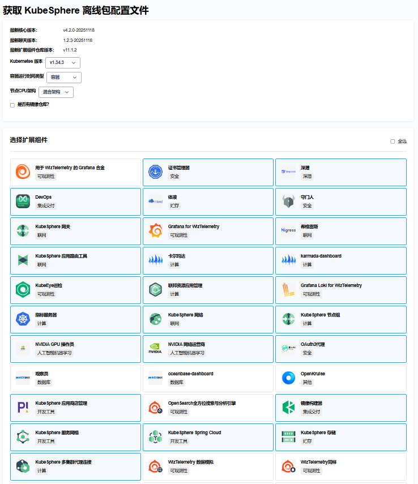Select the KubeSphere Spring Cloud card

208,436
